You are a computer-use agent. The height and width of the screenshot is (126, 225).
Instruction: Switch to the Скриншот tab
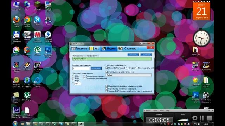point(128,49)
